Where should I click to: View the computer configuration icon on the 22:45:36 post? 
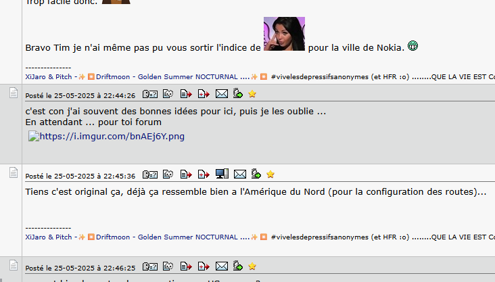pyautogui.click(x=222, y=174)
